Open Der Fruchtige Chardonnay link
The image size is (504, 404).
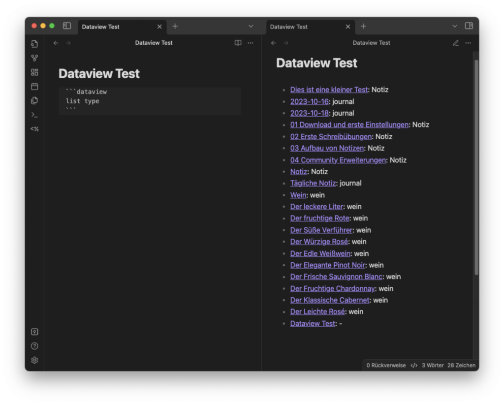coord(332,289)
